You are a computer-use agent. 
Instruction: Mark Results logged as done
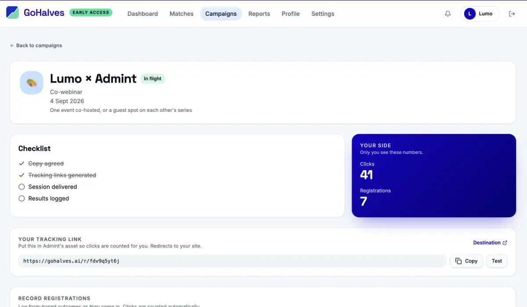tap(22, 199)
